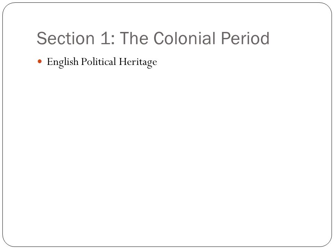The width and height of the screenshot is (334, 250).
Task: Click the word "Colonial" in the heading
Action: click(185, 38)
